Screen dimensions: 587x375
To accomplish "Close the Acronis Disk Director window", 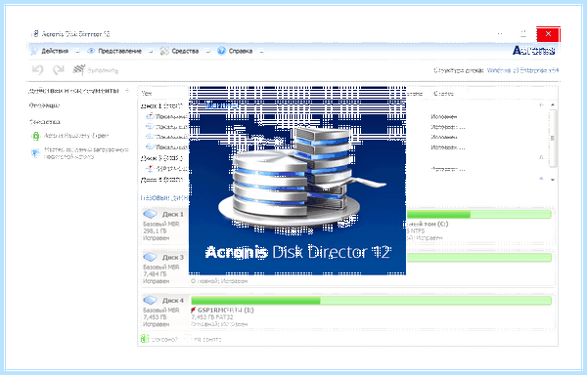I will click(x=548, y=34).
